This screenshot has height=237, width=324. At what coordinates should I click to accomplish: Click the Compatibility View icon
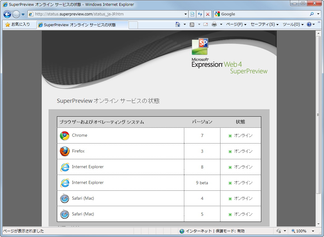[193, 14]
